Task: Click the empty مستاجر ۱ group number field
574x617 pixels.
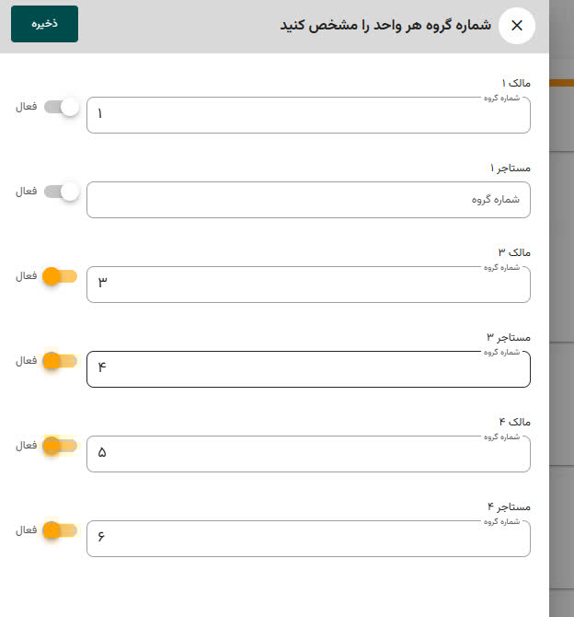Action: (308, 200)
